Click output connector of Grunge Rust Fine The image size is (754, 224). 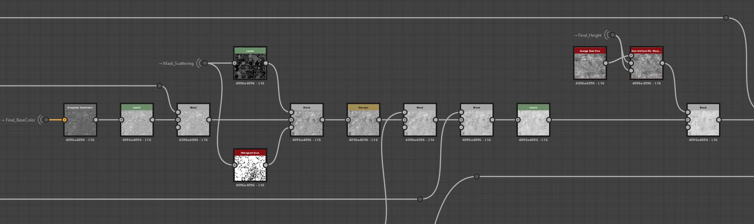click(606, 63)
